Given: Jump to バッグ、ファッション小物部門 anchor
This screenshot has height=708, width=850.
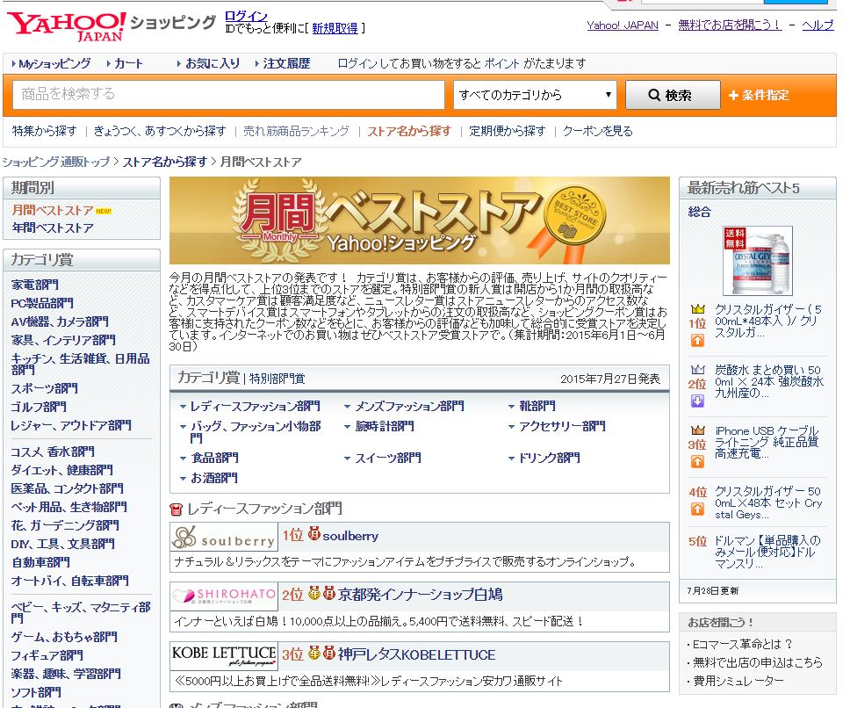Looking at the screenshot, I should 256,432.
